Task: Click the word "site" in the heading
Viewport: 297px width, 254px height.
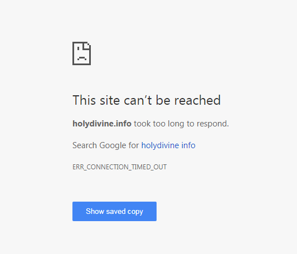Action: 110,100
